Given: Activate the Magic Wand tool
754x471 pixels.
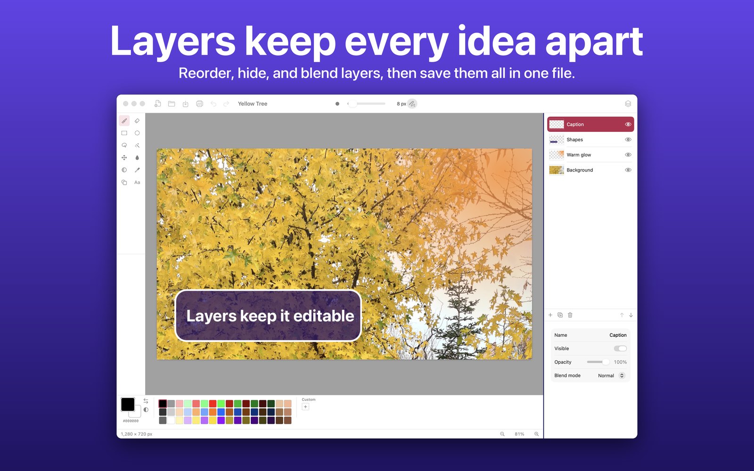Looking at the screenshot, I should coord(137,146).
